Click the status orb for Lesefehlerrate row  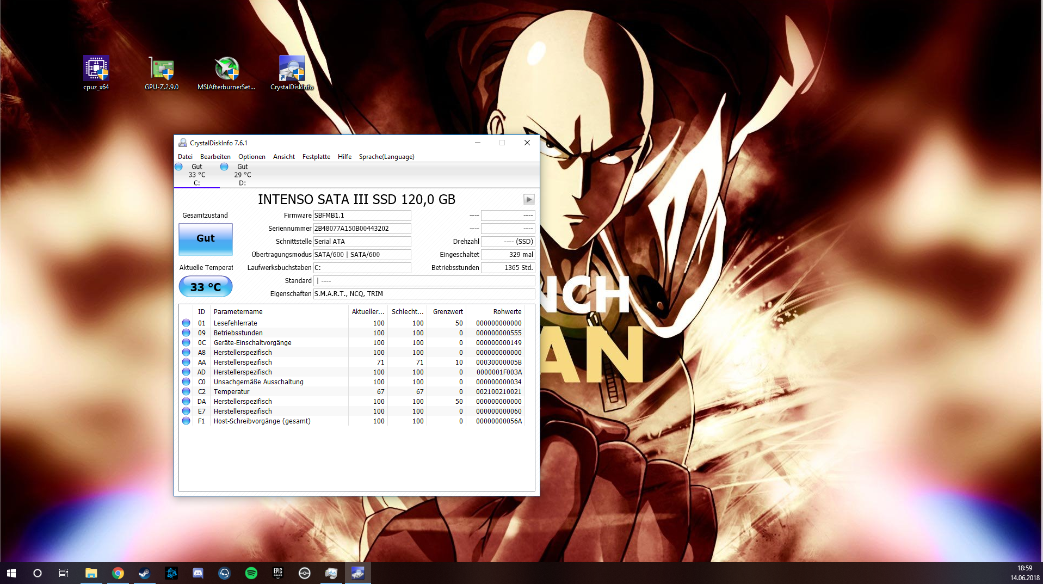point(186,323)
